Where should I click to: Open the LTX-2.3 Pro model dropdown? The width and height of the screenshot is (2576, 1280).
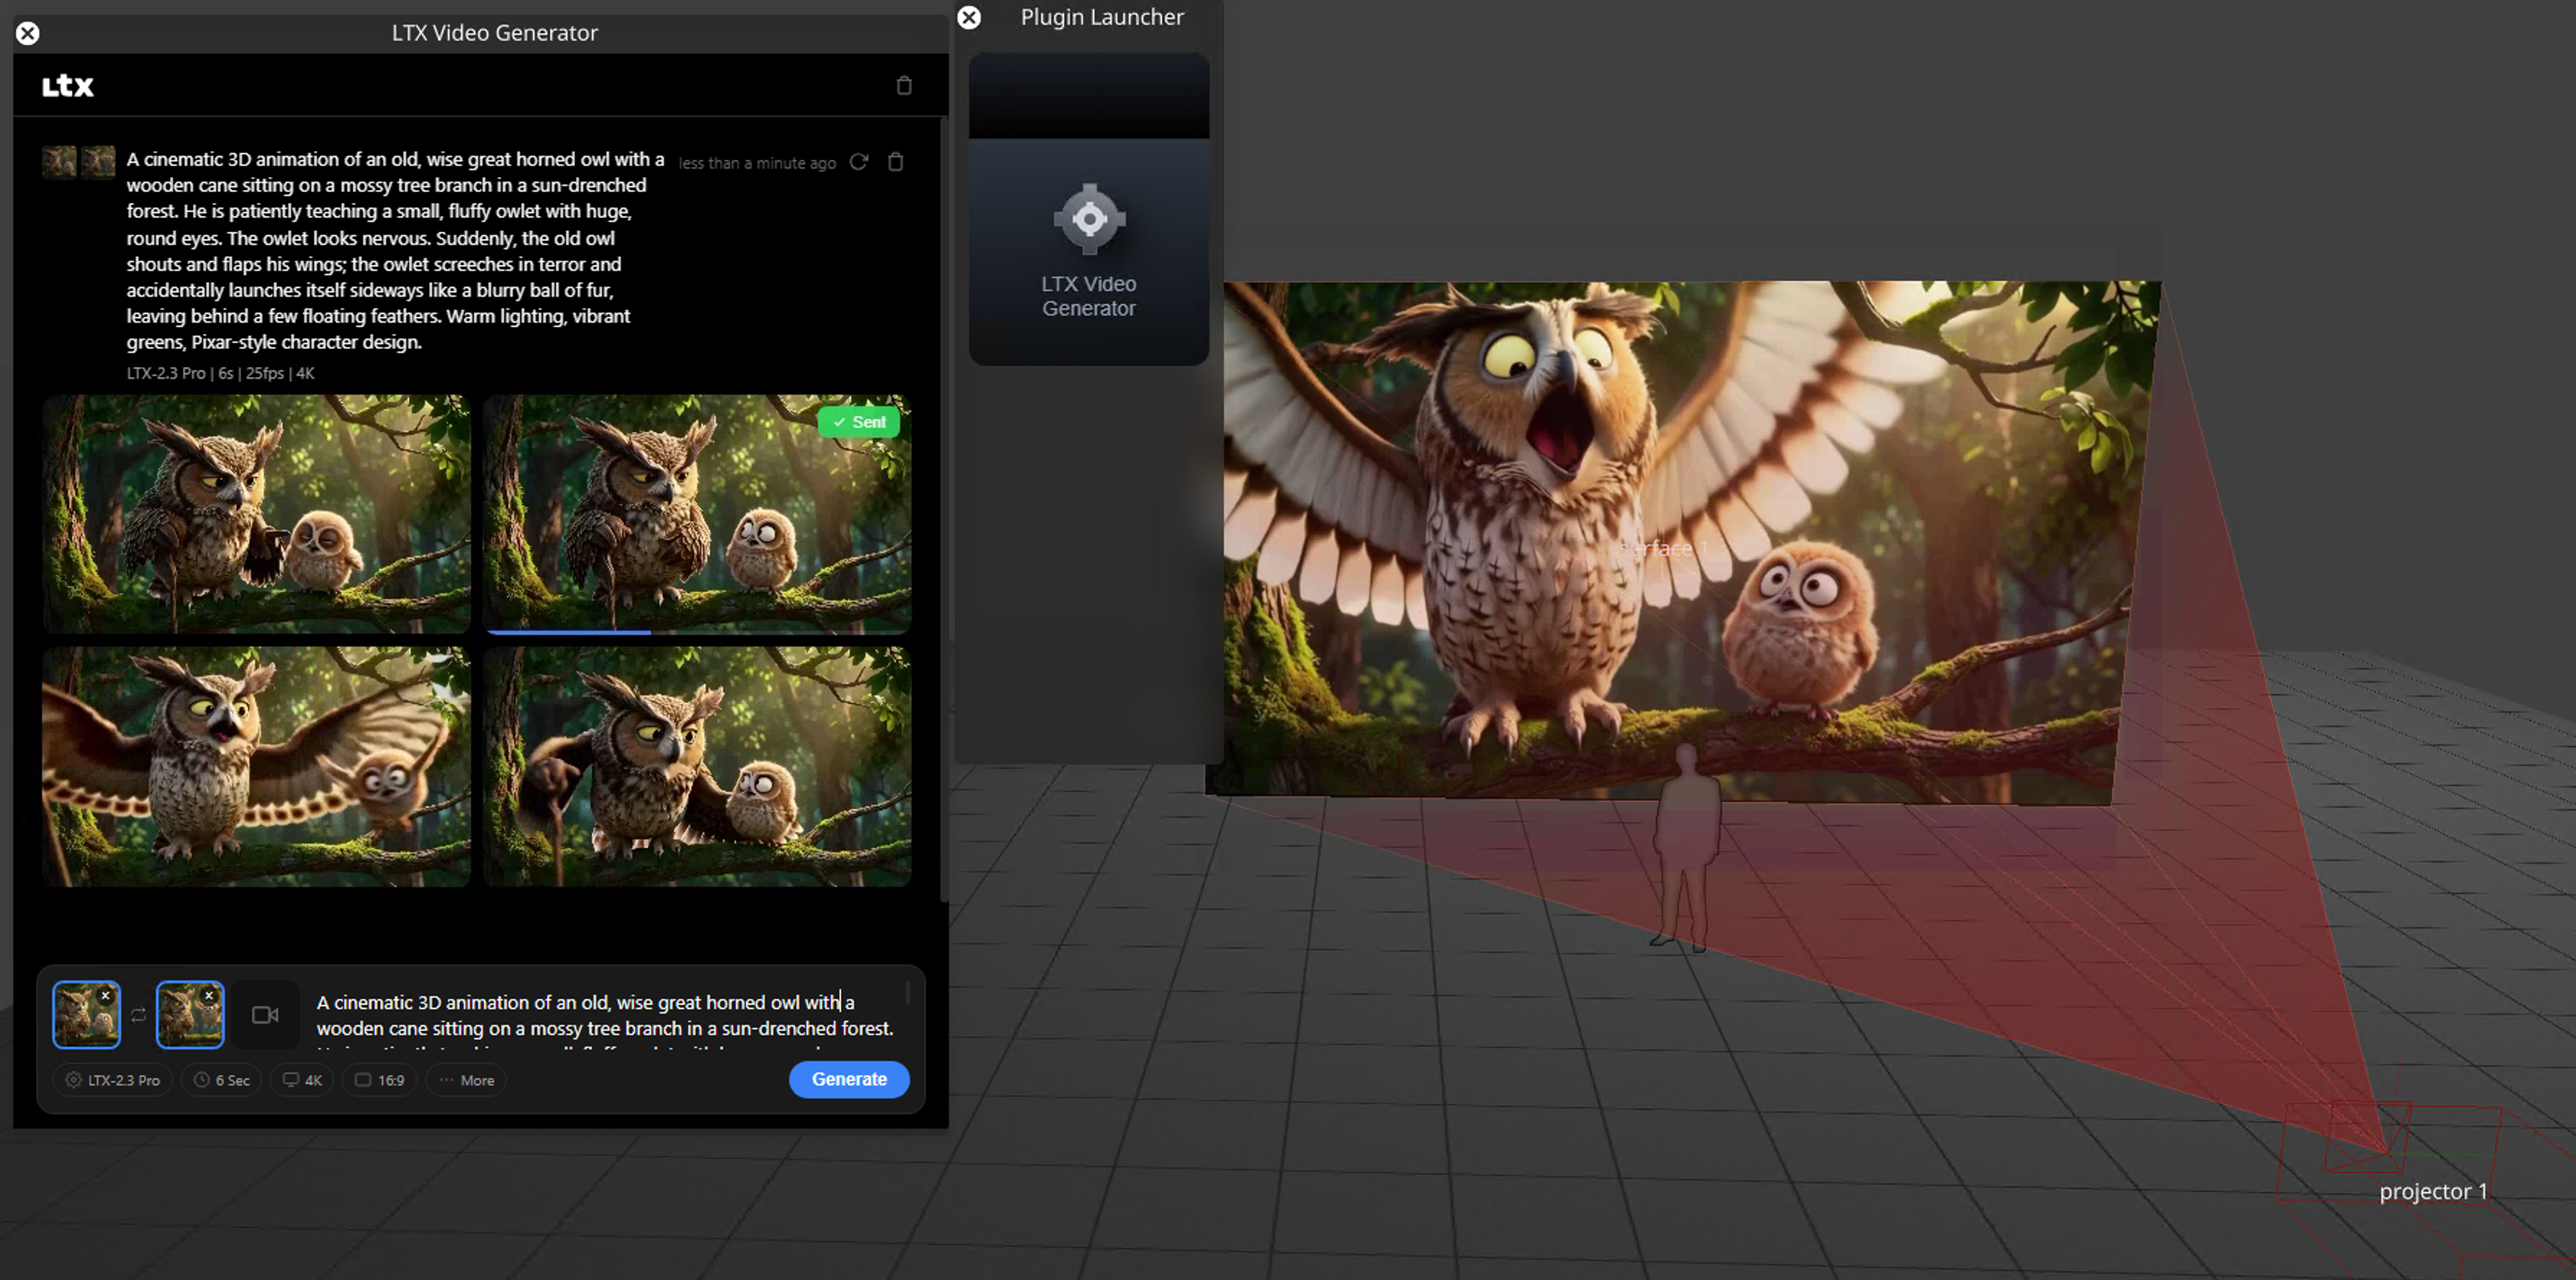click(112, 1080)
